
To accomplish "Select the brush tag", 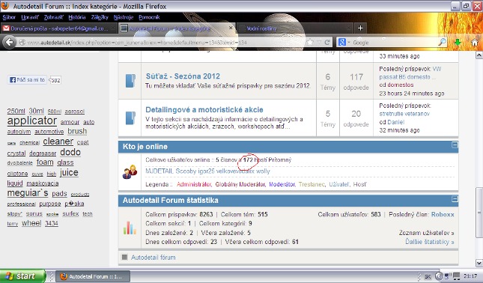I will point(77,131).
